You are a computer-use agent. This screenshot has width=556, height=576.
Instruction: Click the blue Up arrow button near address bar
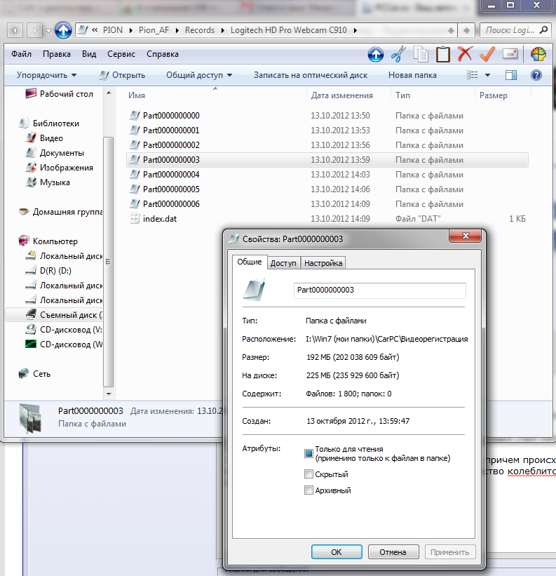click(x=63, y=30)
